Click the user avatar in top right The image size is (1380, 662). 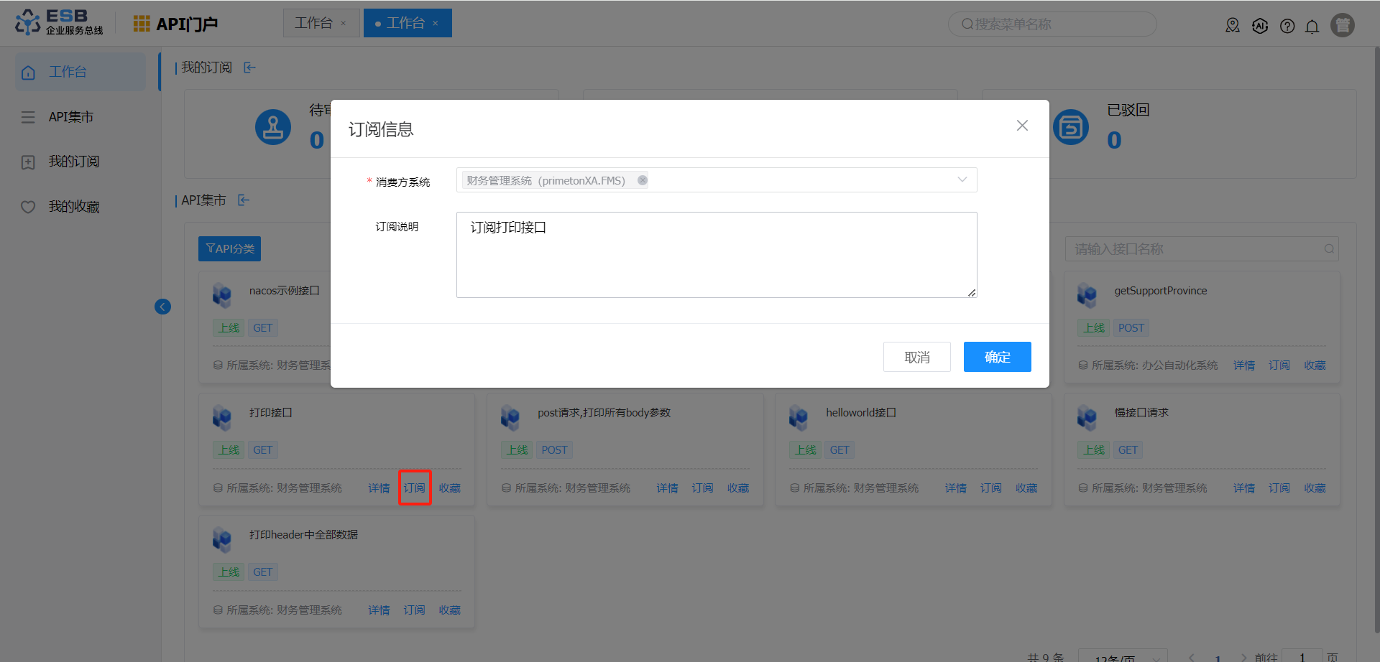coord(1342,25)
